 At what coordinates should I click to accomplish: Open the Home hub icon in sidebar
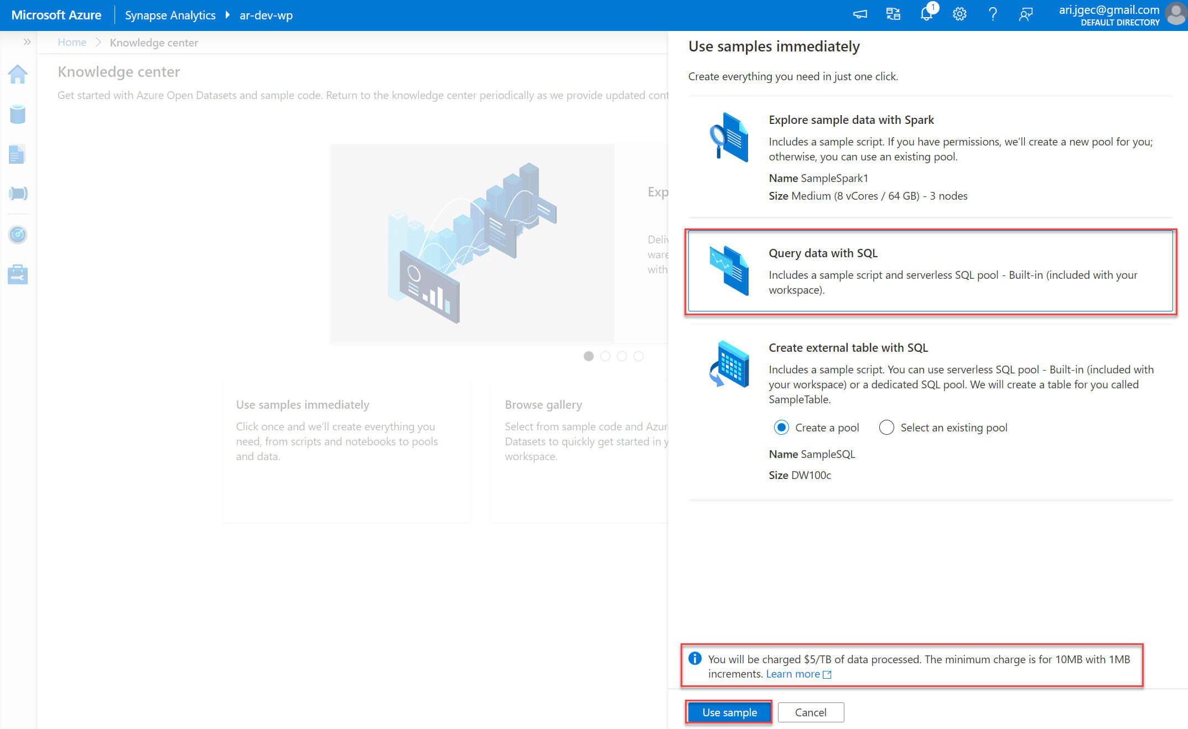[18, 74]
